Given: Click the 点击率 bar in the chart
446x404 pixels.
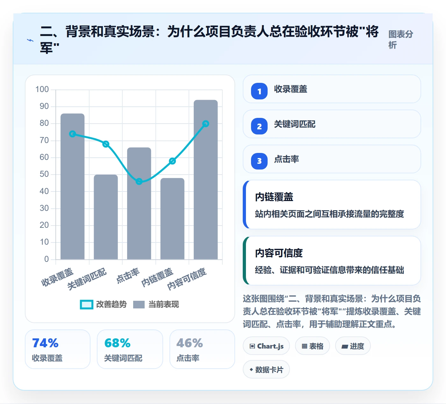Looking at the screenshot, I should tap(139, 203).
